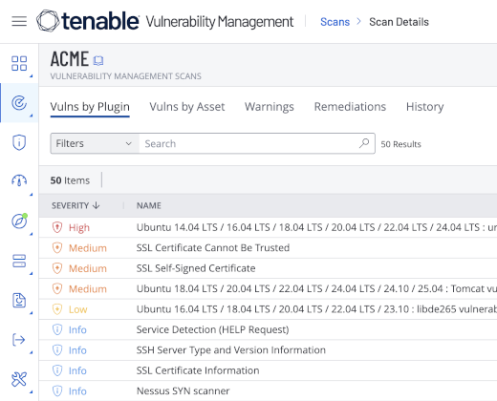497x401 pixels.
Task: Open SSL Certificate Information row
Action: [x=268, y=370]
